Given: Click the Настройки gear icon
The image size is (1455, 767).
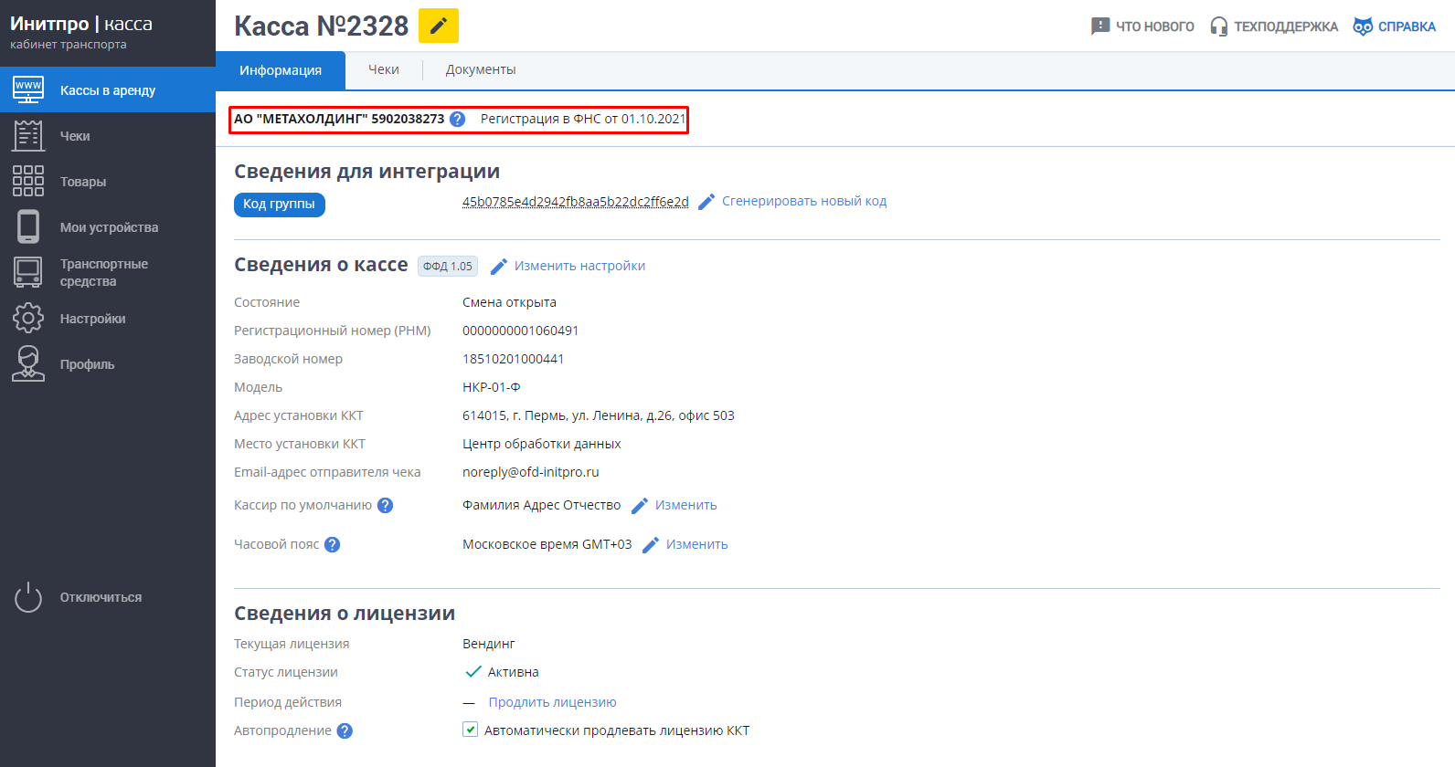Looking at the screenshot, I should click(x=28, y=318).
